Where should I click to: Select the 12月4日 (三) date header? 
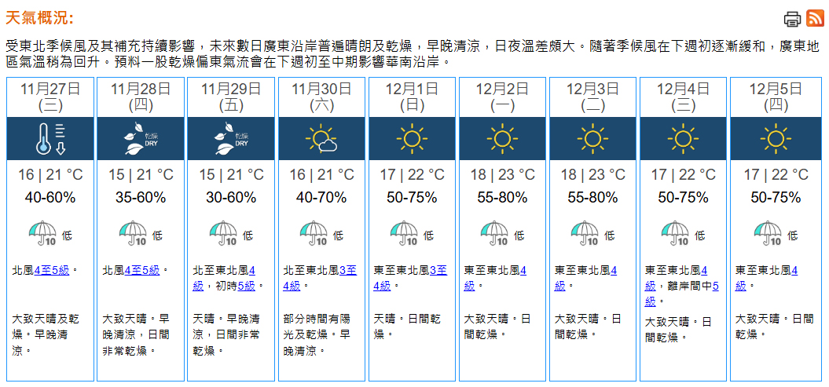[684, 96]
